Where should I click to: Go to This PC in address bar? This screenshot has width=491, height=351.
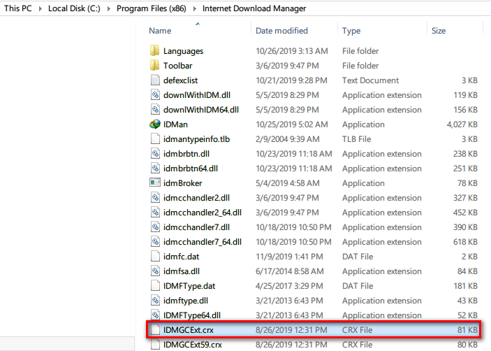point(18,8)
